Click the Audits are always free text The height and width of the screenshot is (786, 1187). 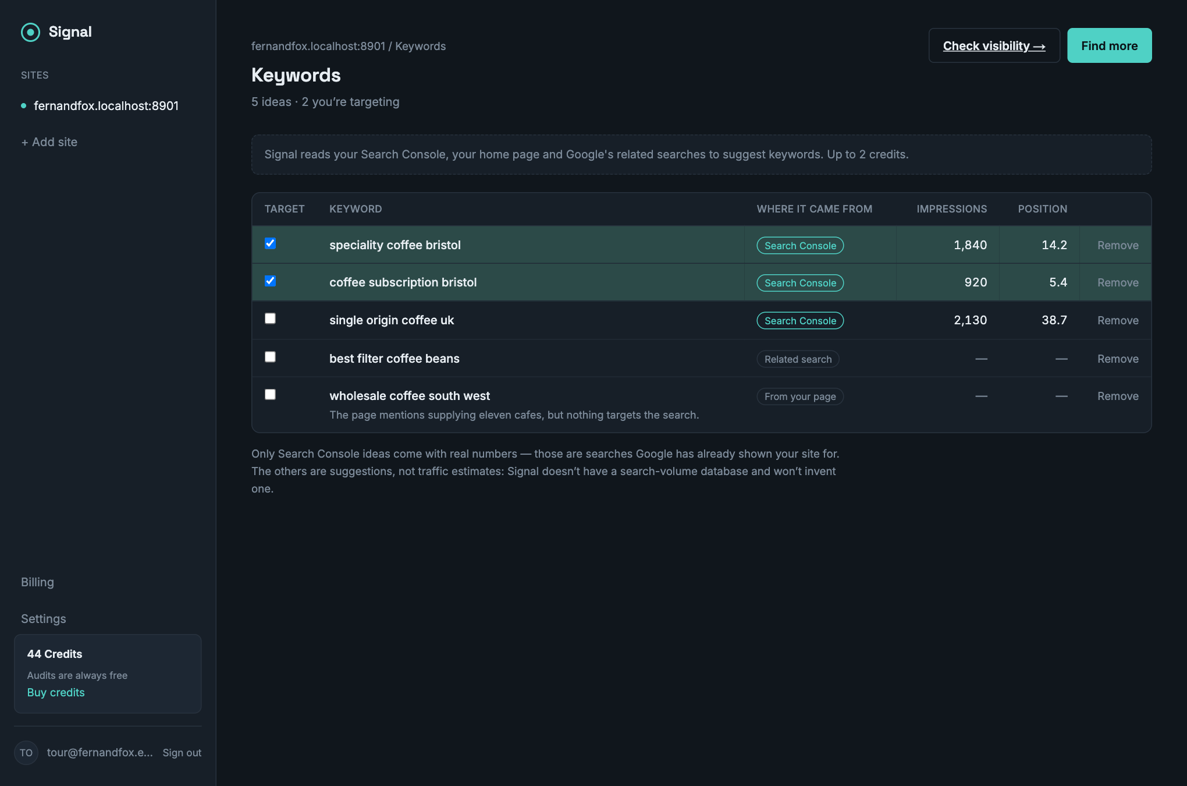(77, 675)
